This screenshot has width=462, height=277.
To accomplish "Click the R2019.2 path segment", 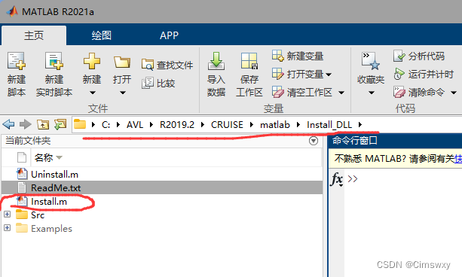I will point(177,124).
